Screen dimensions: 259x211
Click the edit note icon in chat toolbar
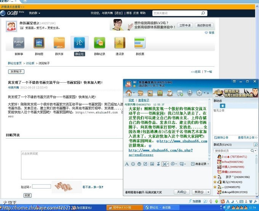point(145,164)
